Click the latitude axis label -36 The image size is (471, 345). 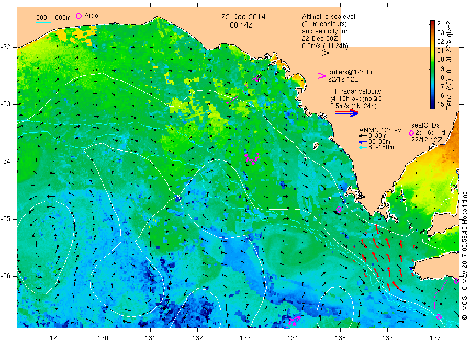(x=5, y=276)
